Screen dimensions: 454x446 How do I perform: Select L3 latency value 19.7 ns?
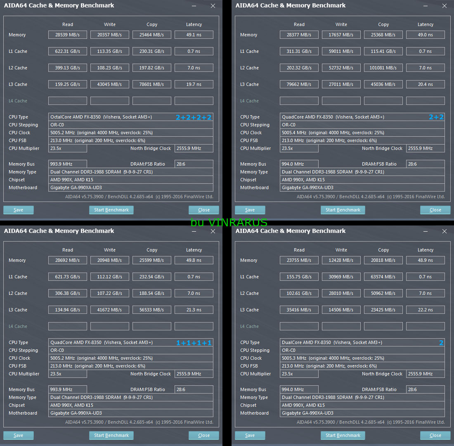[194, 84]
